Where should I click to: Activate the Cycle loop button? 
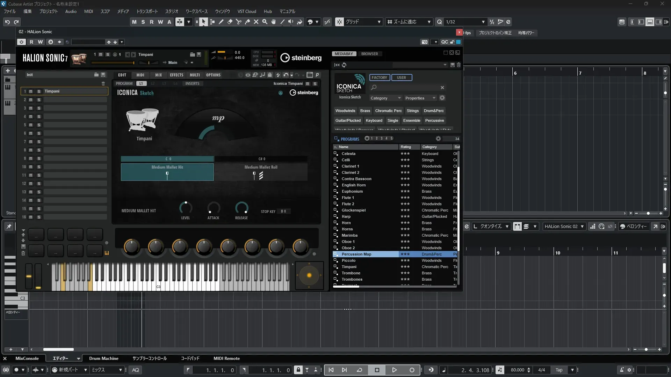[x=359, y=370]
